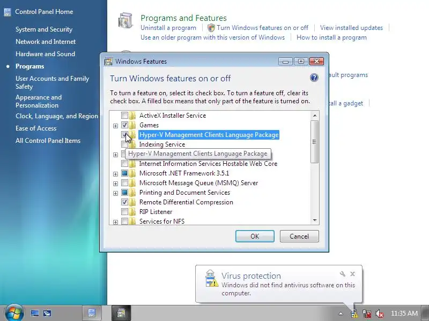This screenshot has width=429, height=321.
Task: Check Microsoft Message Queue (MSMQ) Server box
Action: 124,183
